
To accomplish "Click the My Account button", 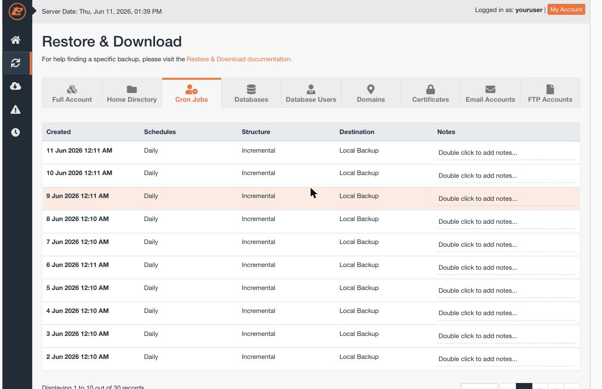I will pos(566,10).
